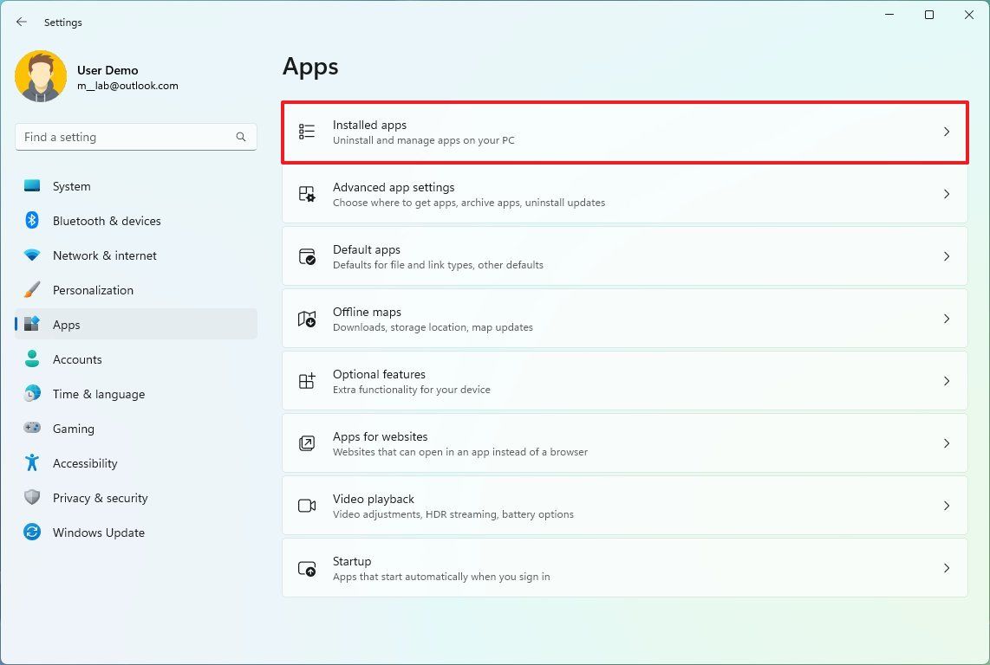Click the Installed apps list icon

tap(307, 131)
